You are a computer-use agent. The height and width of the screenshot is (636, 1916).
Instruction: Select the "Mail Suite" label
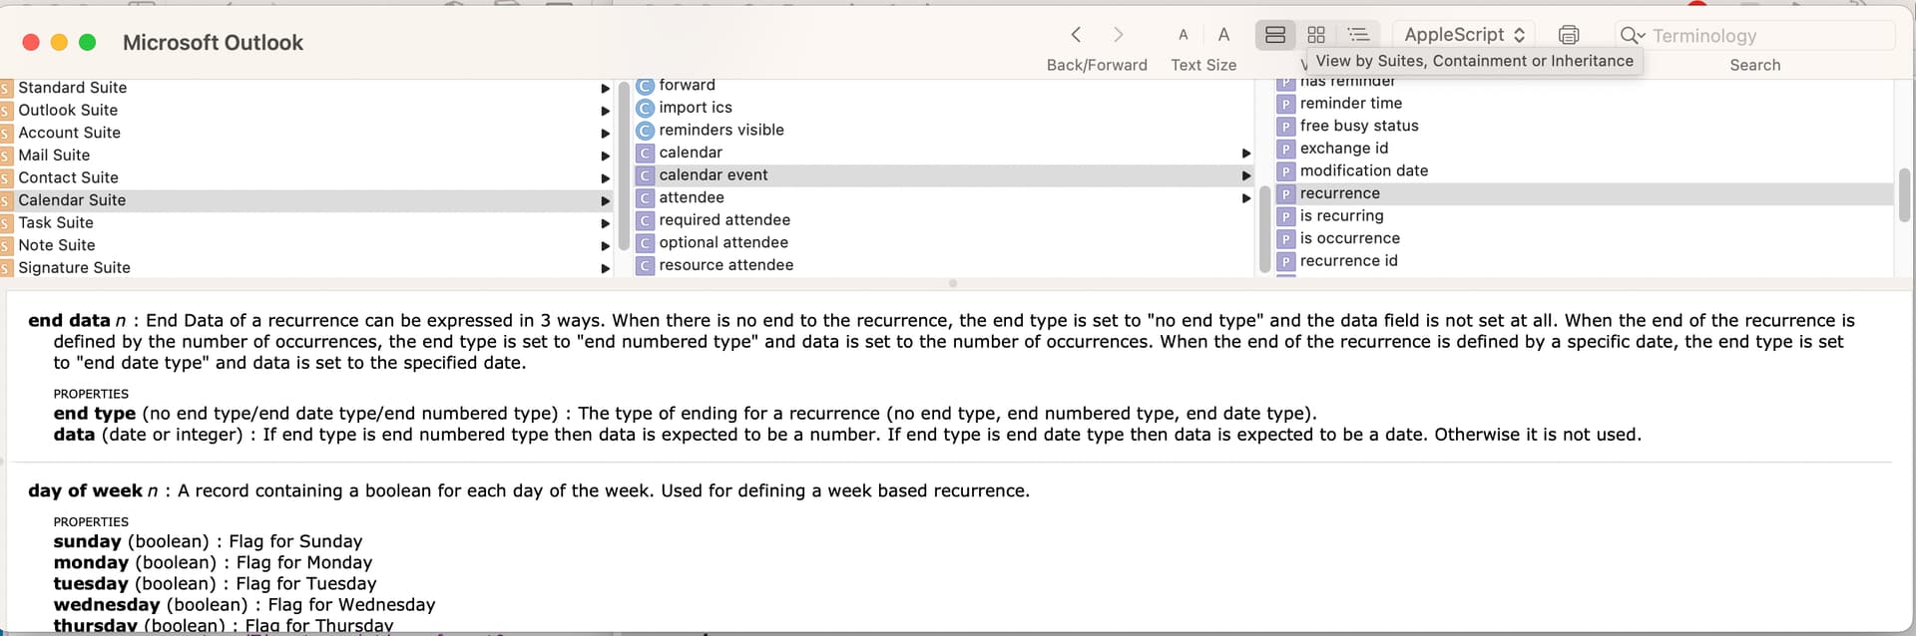pos(54,155)
